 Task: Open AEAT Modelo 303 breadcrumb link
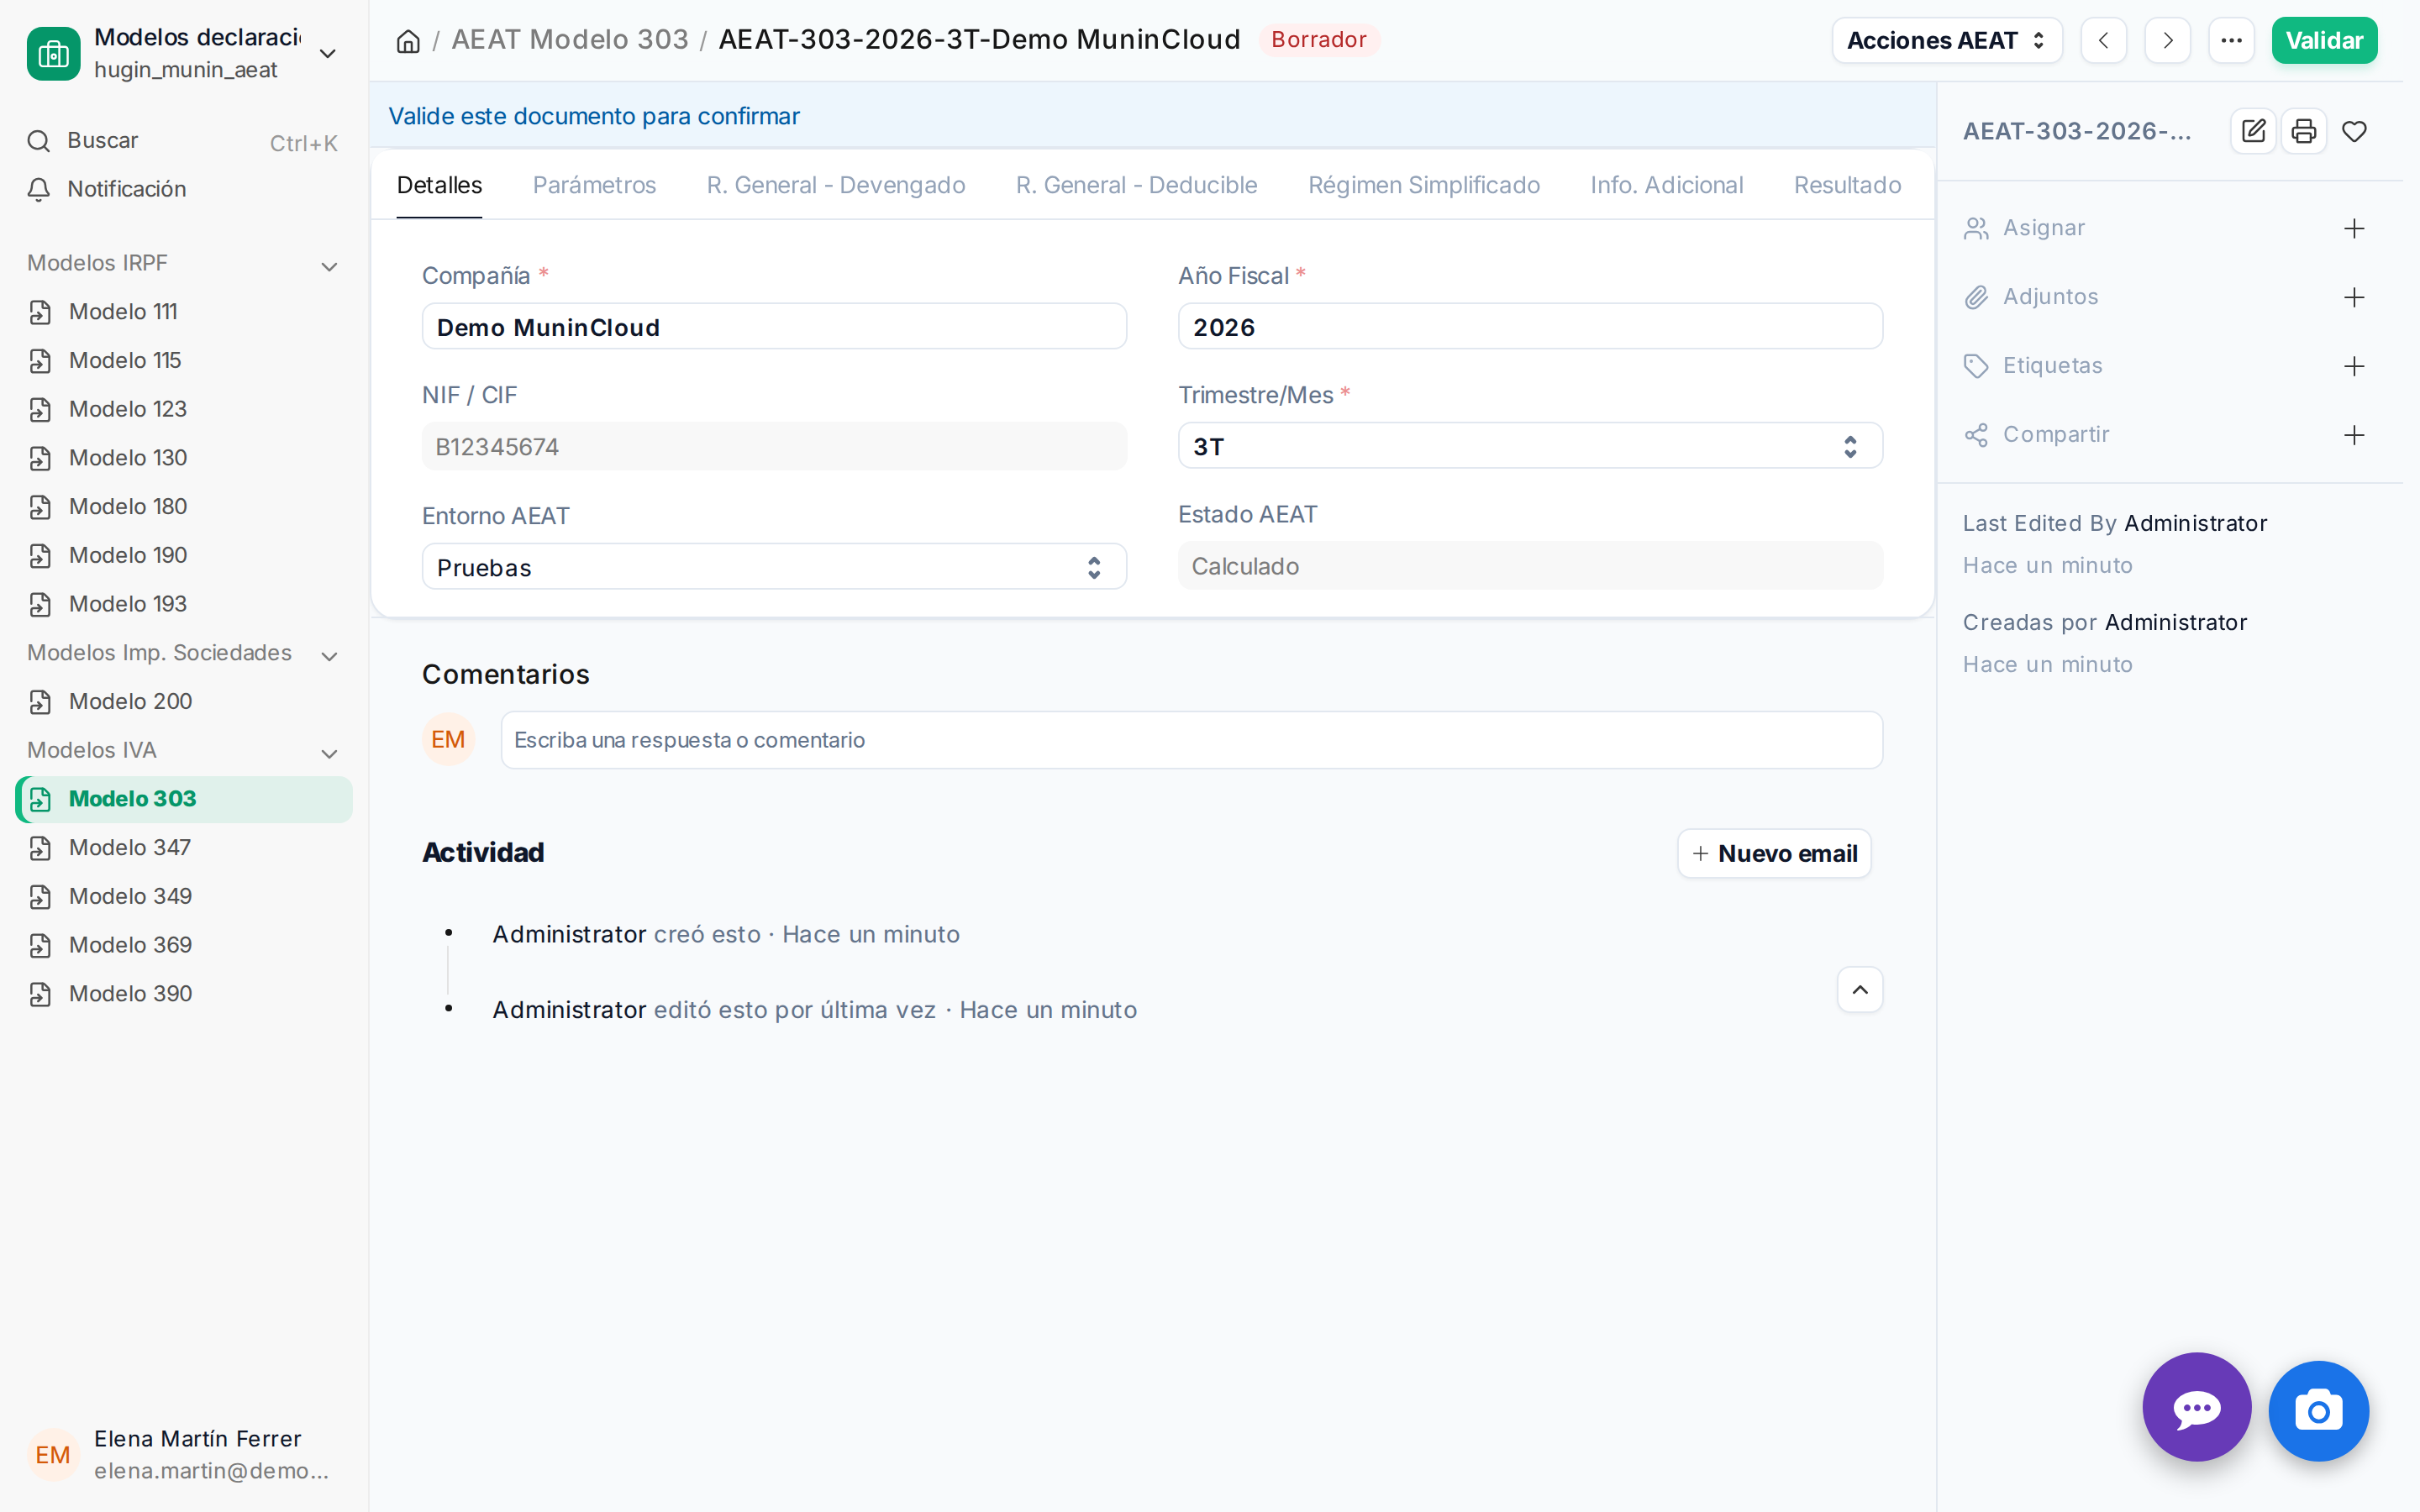click(x=570, y=40)
